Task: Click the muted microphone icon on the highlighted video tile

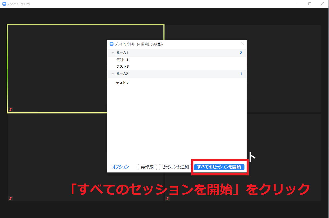Action: [x=11, y=110]
